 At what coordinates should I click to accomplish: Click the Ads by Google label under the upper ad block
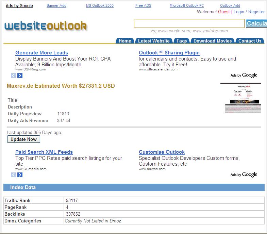[244, 75]
